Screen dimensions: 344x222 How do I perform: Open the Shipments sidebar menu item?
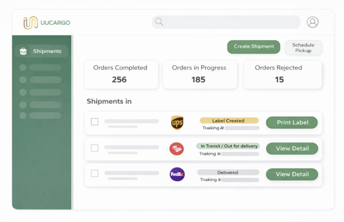[x=47, y=51]
